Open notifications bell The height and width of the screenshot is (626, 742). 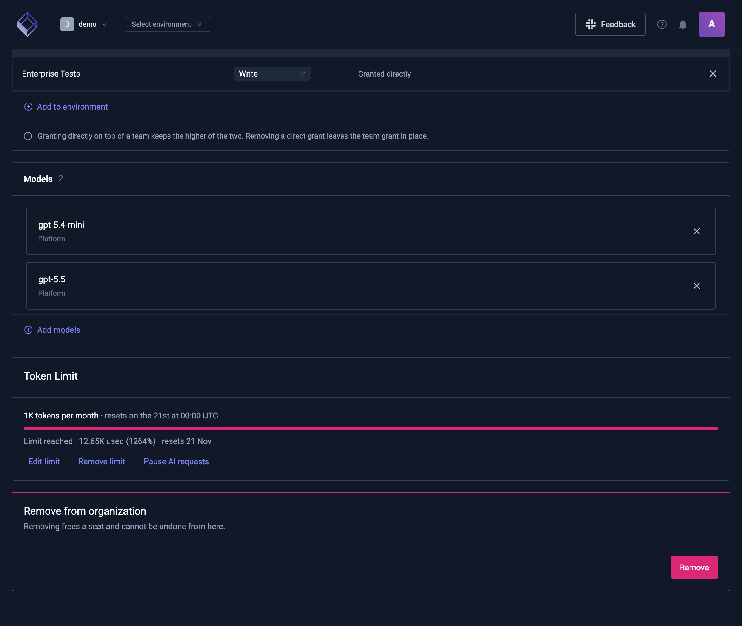click(683, 24)
